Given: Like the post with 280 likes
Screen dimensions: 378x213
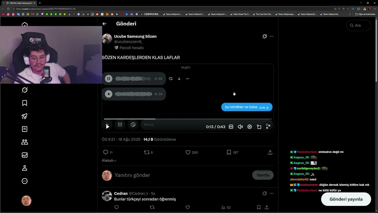Looking at the screenshot, I should (x=192, y=152).
